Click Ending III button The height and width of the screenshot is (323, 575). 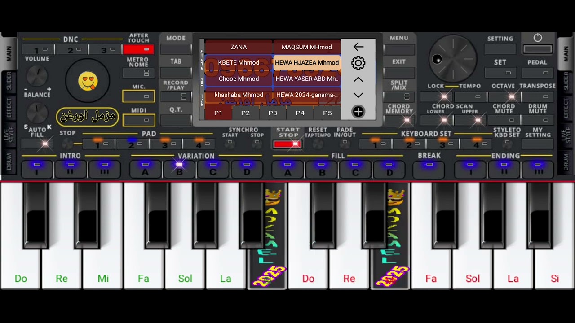(538, 170)
